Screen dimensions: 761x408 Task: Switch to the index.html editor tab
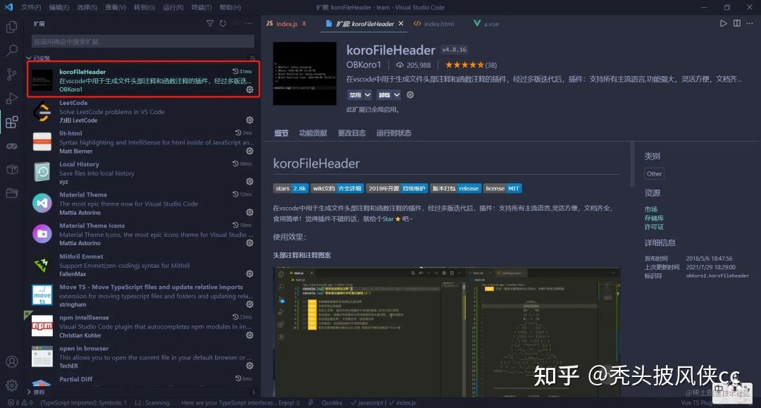point(434,23)
